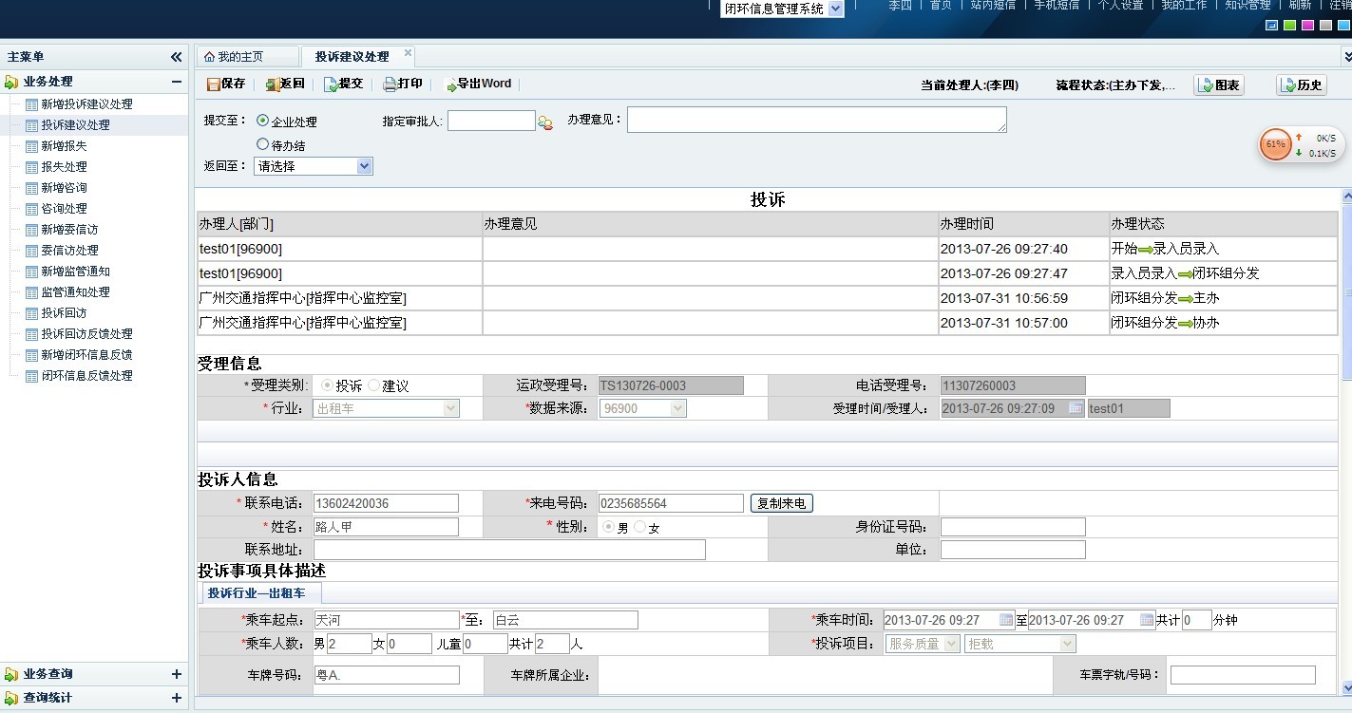The width and height of the screenshot is (1352, 713).
Task: Open calendar picker next to 受理时间 field
Action: pos(1076,408)
